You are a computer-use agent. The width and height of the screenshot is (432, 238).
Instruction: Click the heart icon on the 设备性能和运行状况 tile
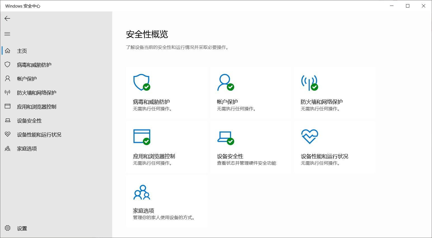[x=309, y=136]
